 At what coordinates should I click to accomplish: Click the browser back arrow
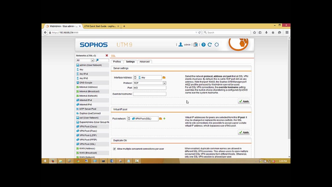pos(45,32)
